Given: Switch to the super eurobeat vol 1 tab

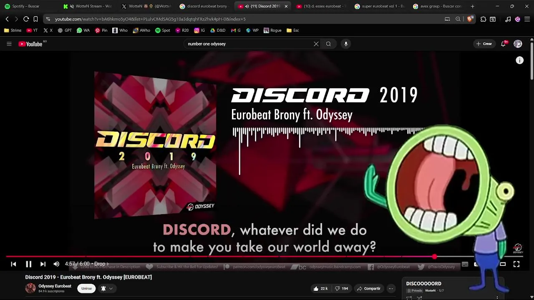Looking at the screenshot, I should [x=380, y=6].
